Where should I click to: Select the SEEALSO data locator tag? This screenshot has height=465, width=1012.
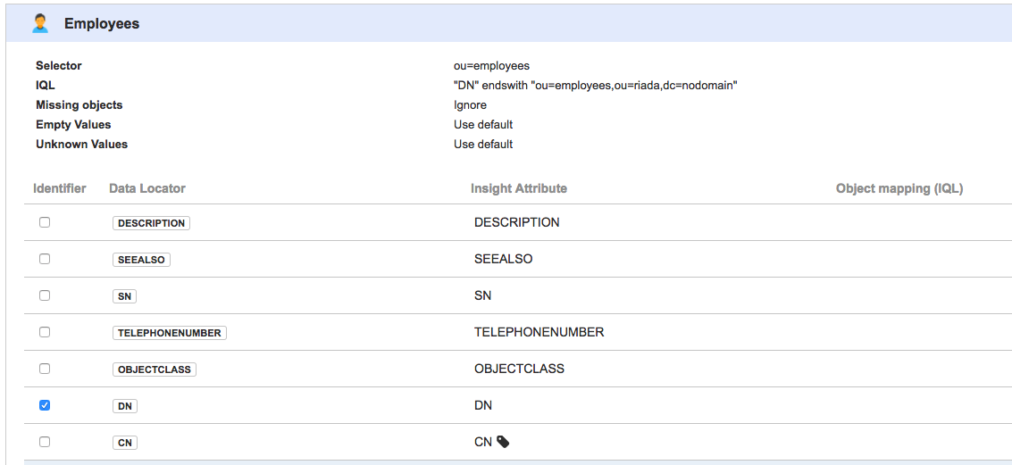(x=141, y=260)
